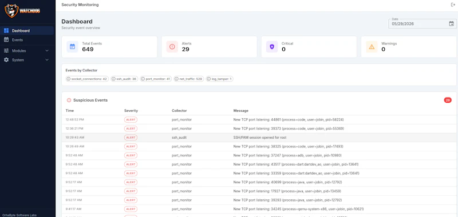Click the Time column header
This screenshot has height=217, width=458.
(x=70, y=111)
